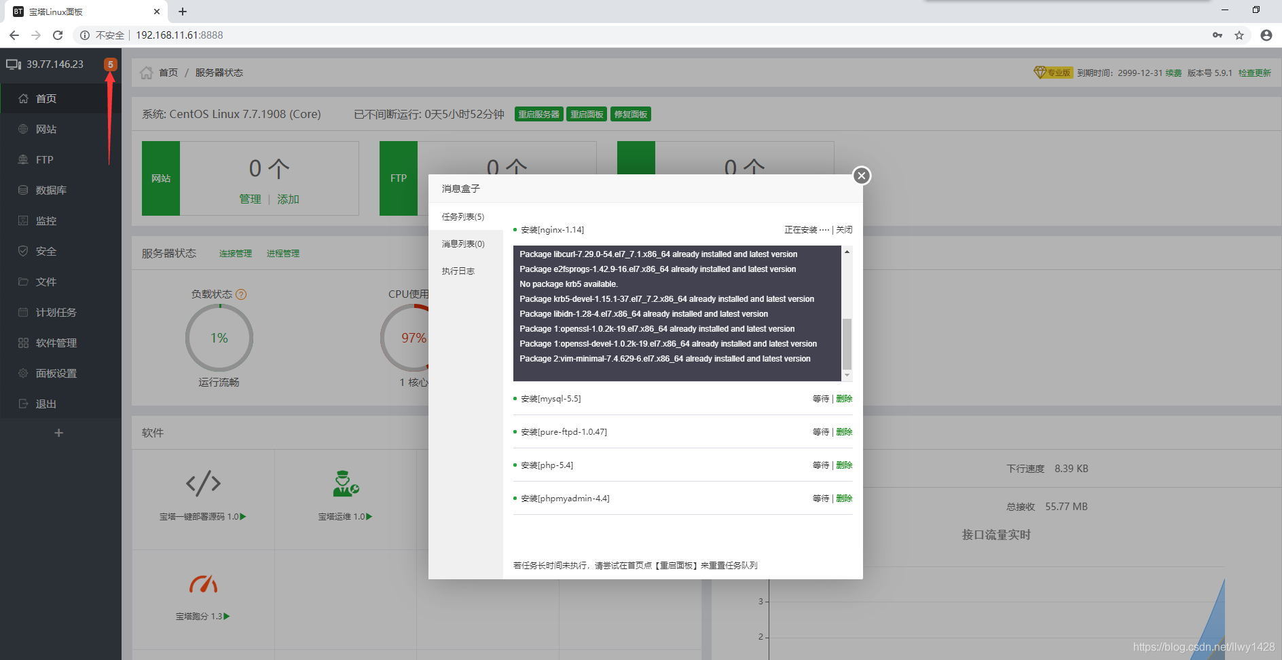1282x660 pixels.
Task: Bookmark this page with the star icon
Action: [x=1239, y=35]
